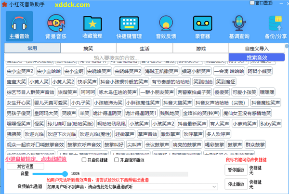This screenshot has width=289, height=194.
Task: Click the 搜索音效 button
Action: [x=257, y=58]
